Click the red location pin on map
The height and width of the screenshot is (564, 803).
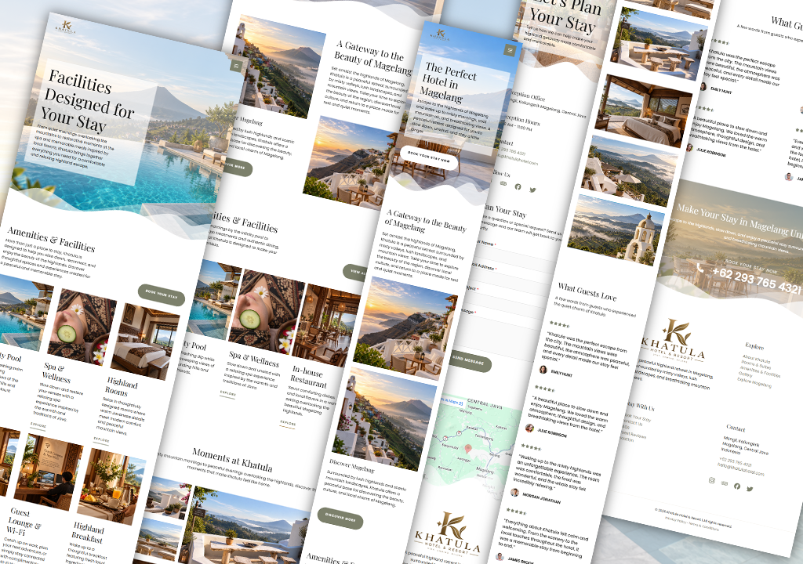[x=467, y=449]
